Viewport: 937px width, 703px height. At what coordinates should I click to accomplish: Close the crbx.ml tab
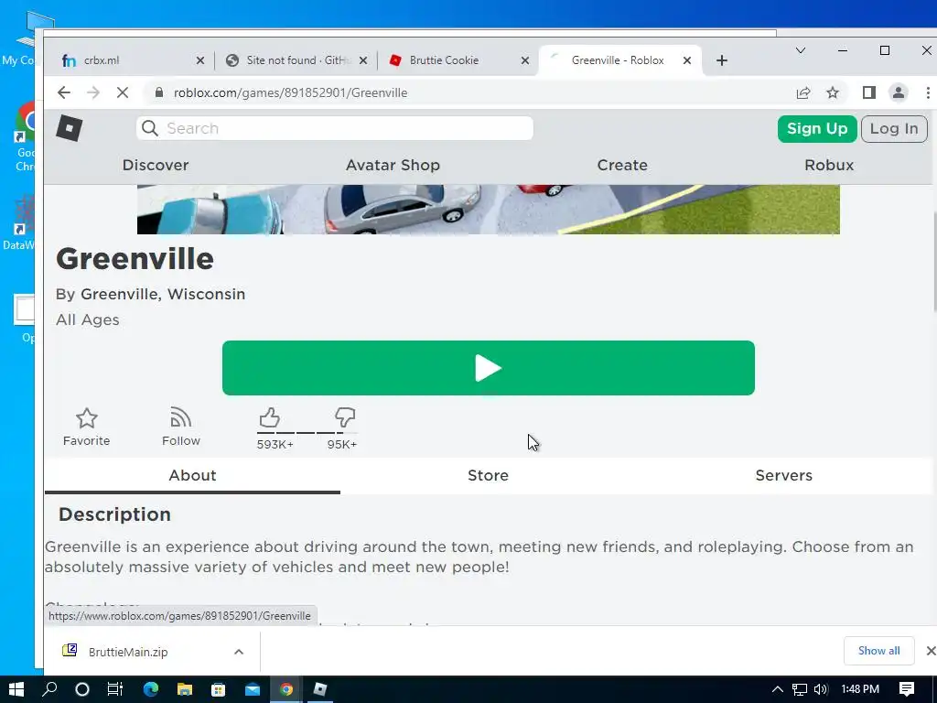[200, 60]
